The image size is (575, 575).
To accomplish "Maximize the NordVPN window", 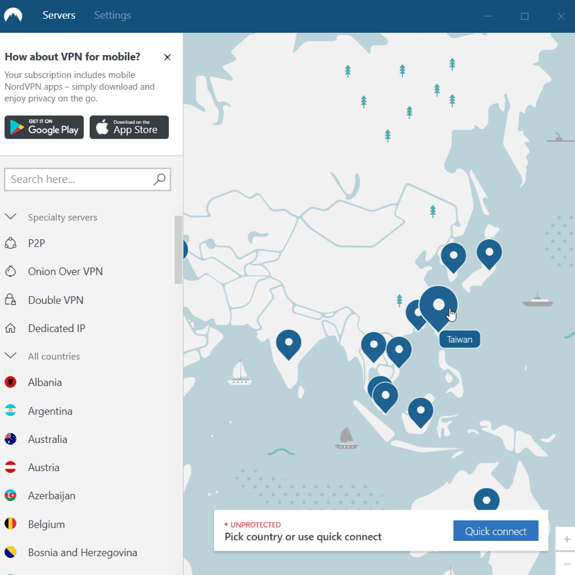I will coord(525,16).
